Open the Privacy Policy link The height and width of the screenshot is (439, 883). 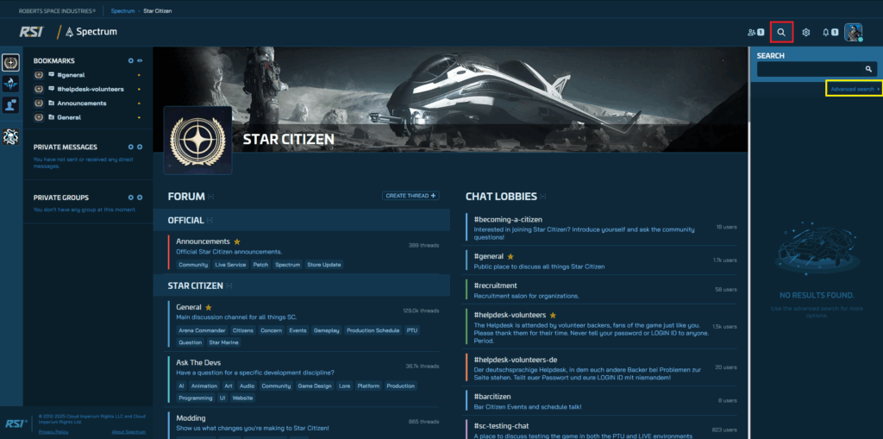53,432
